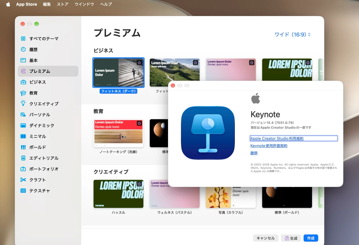Image resolution: width=359 pixels, height=245 pixels.
Task: Click the clock icon beside 履歴
Action: pyautogui.click(x=23, y=50)
